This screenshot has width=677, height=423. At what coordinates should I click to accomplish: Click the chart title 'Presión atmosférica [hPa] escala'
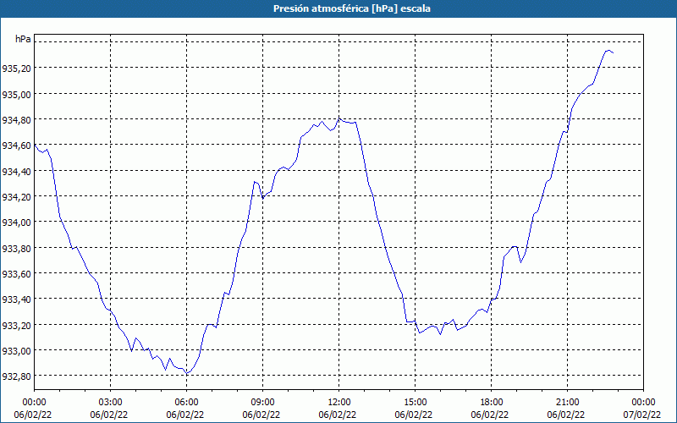point(352,8)
